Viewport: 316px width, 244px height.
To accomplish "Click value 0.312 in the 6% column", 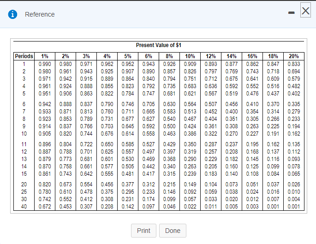I will coord(149,184).
